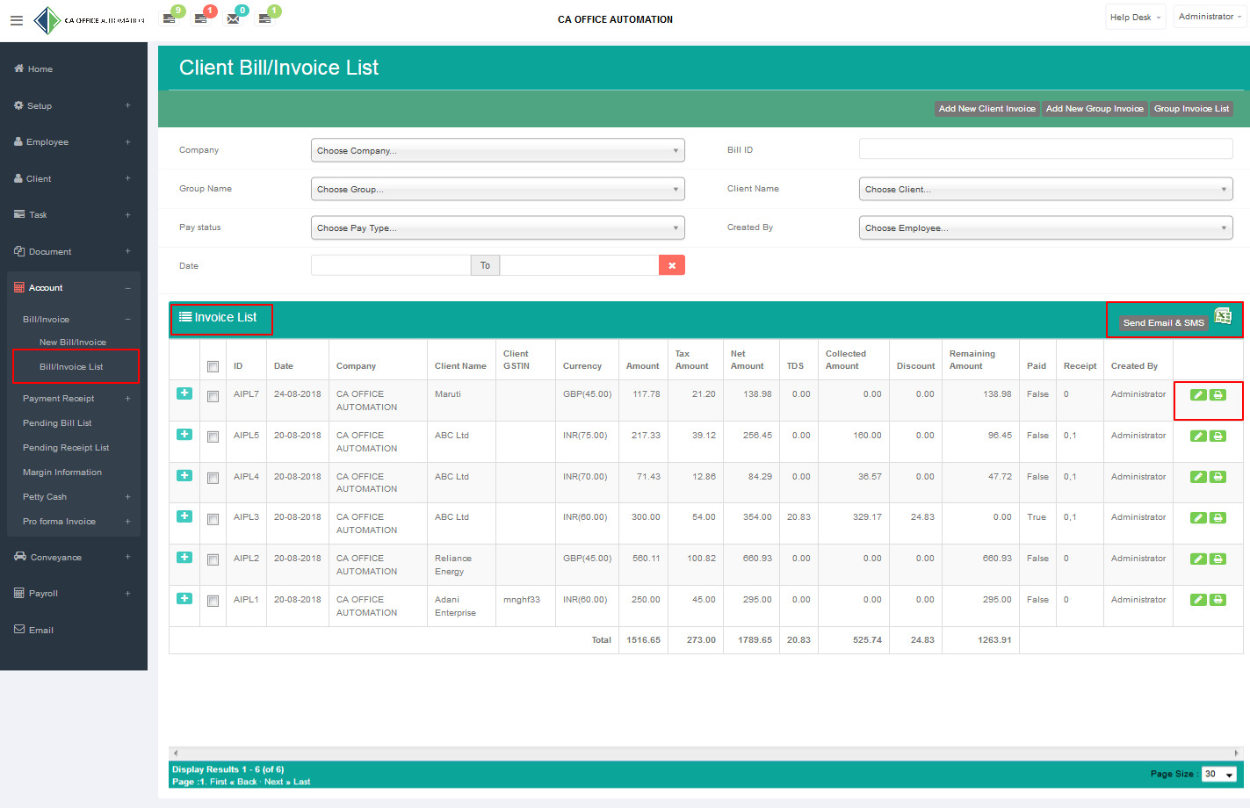Edit invoice AIPL7 with pencil icon
Viewport: 1250px width, 808px height.
pos(1198,395)
